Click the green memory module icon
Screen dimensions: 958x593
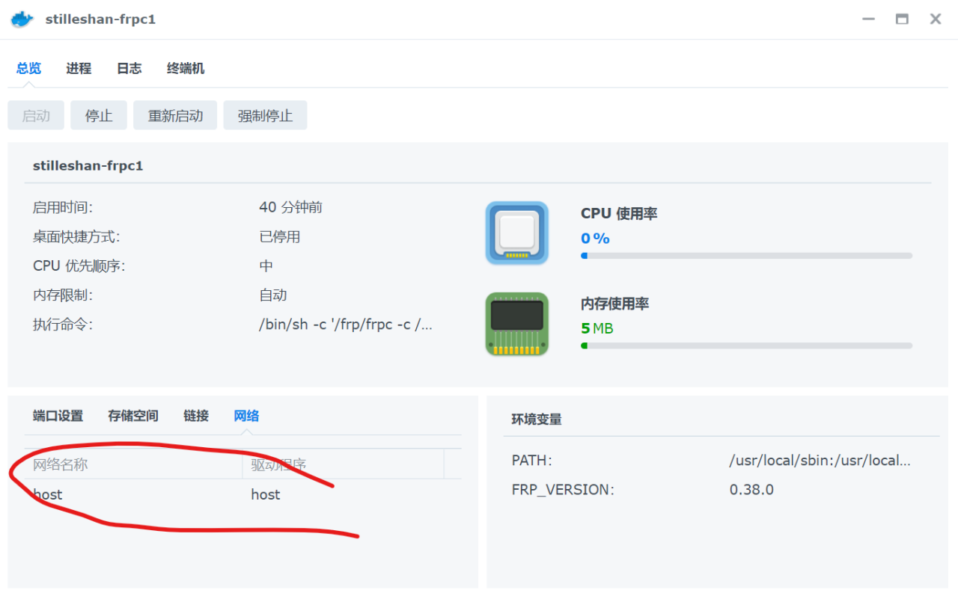(516, 323)
